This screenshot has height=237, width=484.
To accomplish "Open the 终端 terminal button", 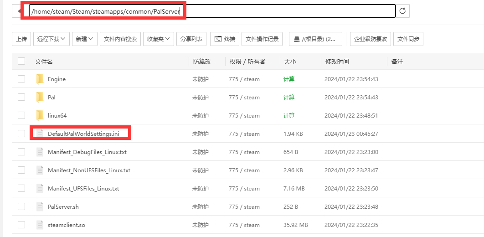I will coord(225,39).
